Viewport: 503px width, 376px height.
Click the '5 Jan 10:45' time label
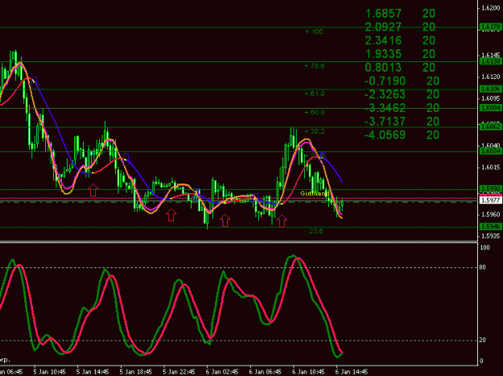pos(49,372)
